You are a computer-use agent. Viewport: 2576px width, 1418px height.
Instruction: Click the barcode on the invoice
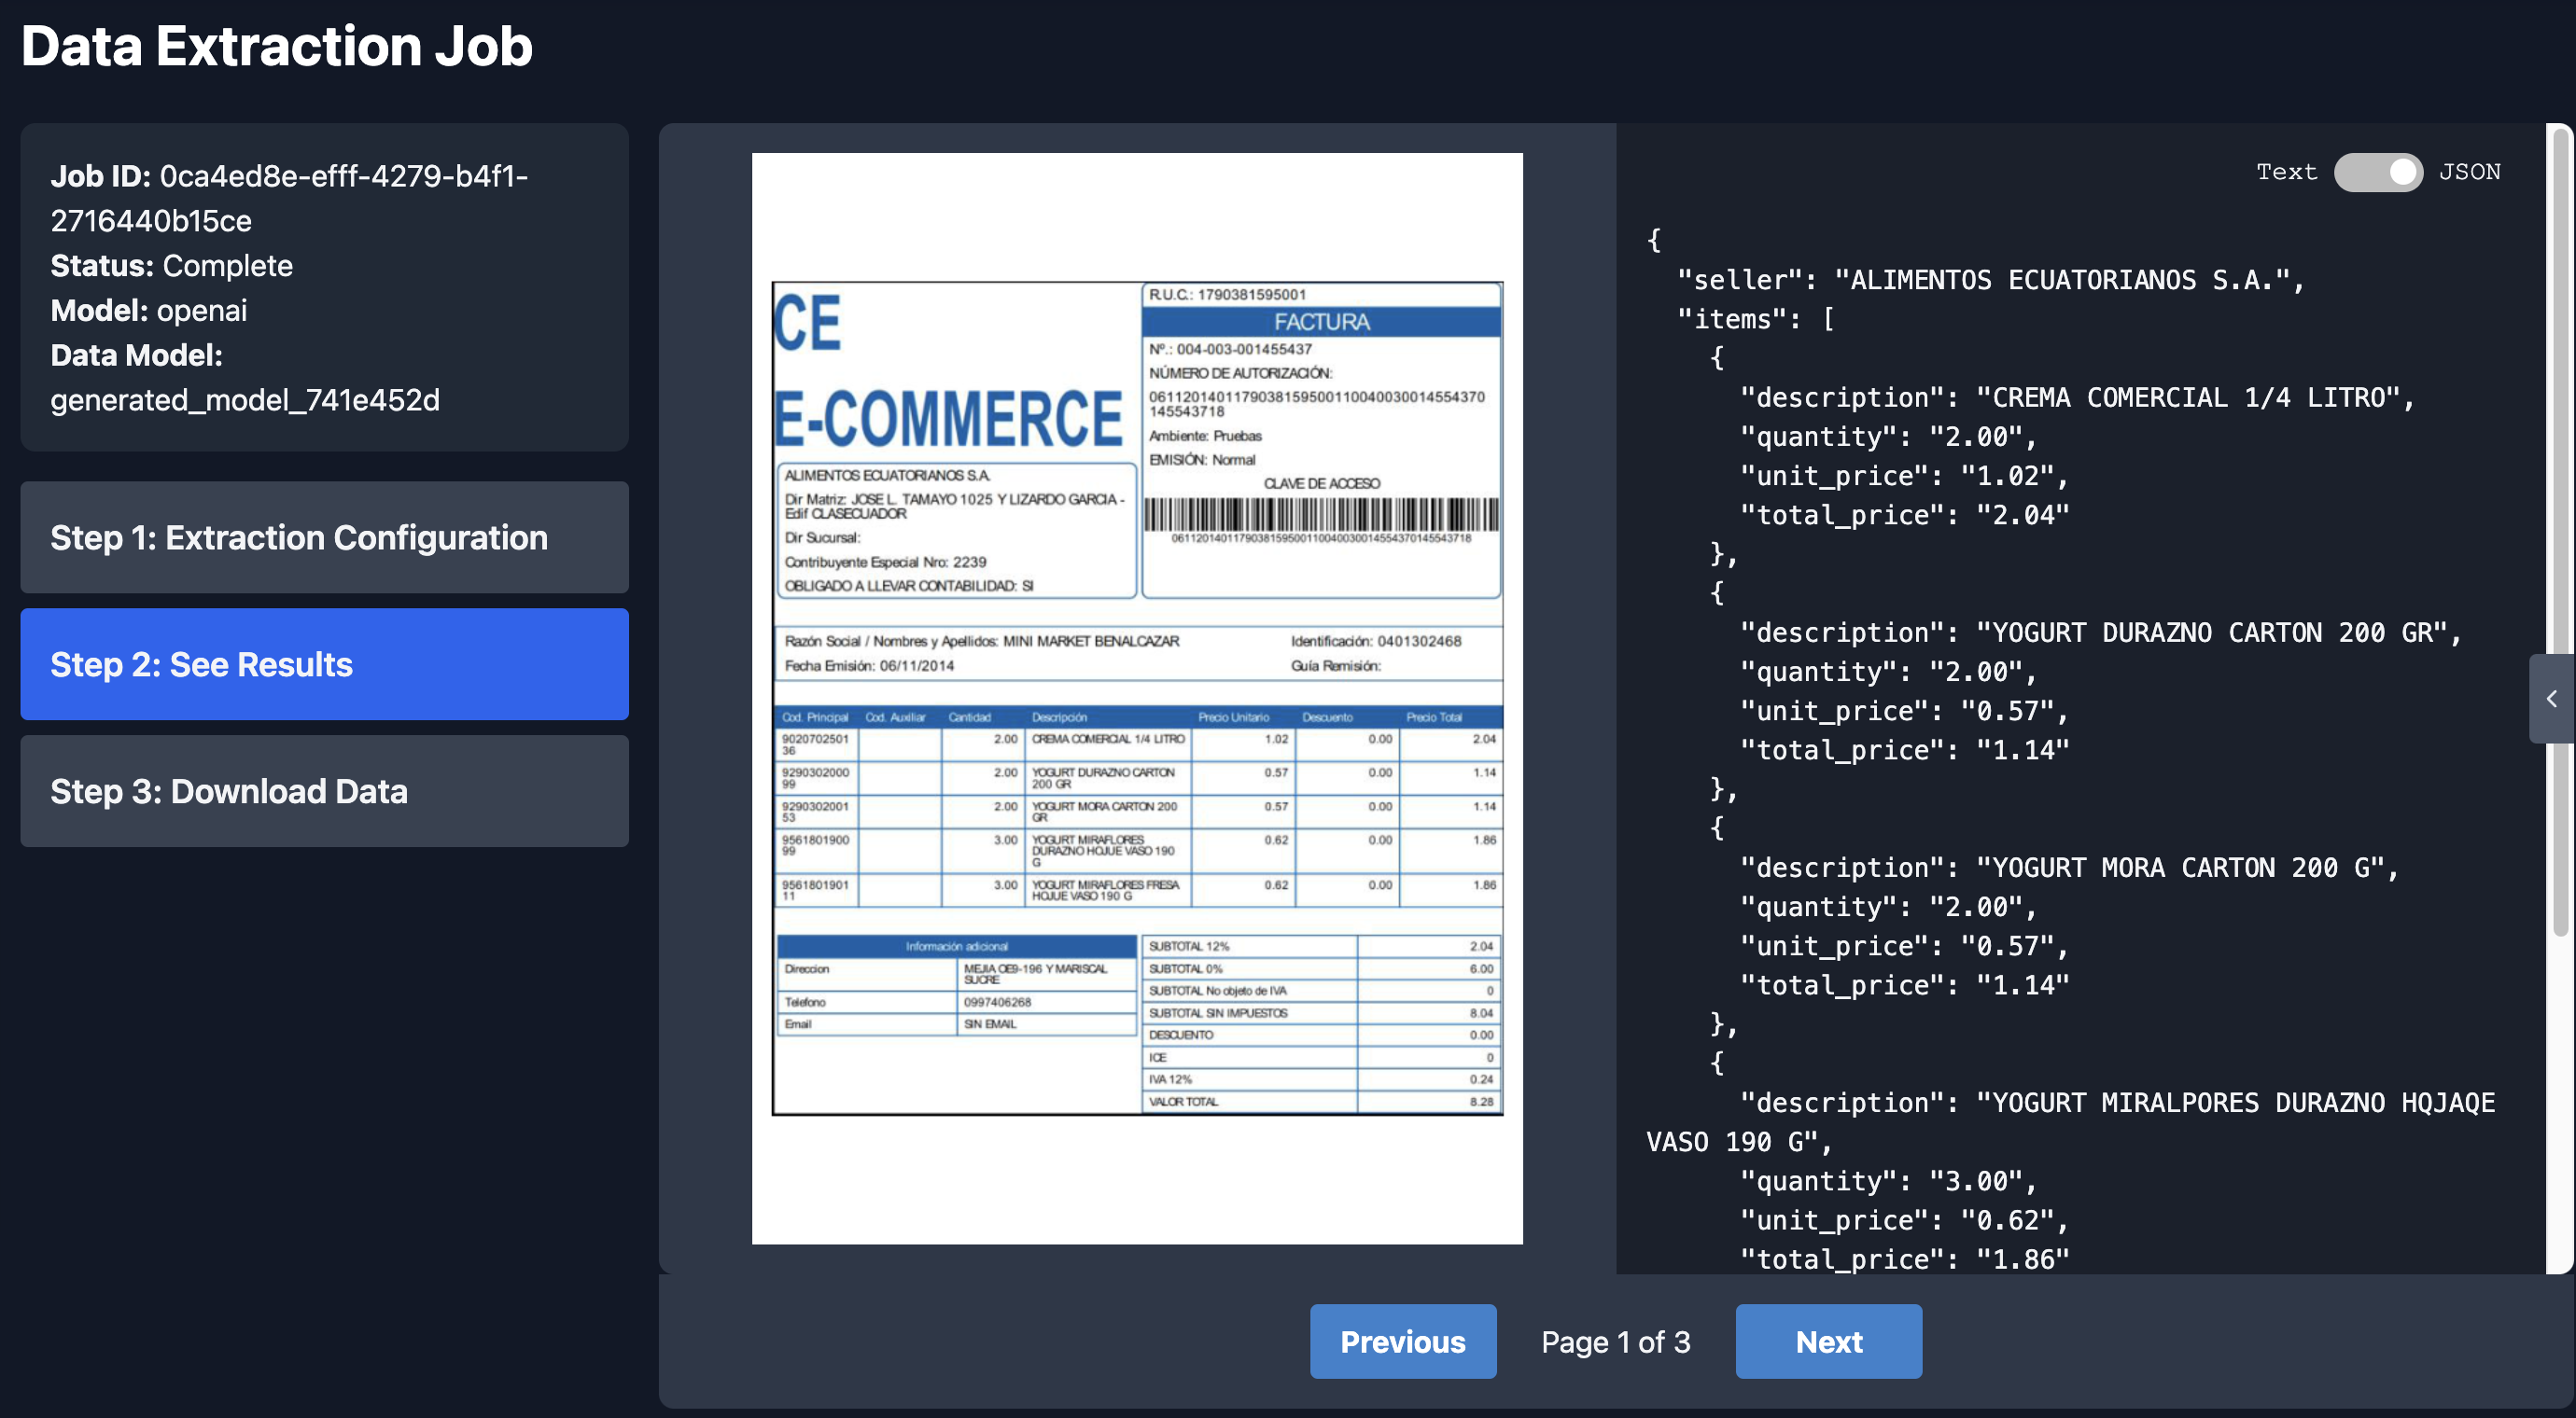tap(1320, 514)
